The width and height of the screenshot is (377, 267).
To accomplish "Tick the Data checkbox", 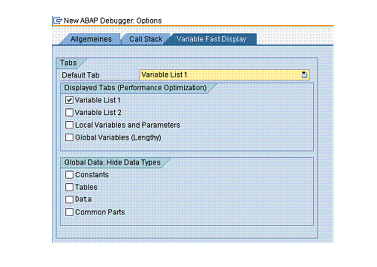I will coord(70,199).
